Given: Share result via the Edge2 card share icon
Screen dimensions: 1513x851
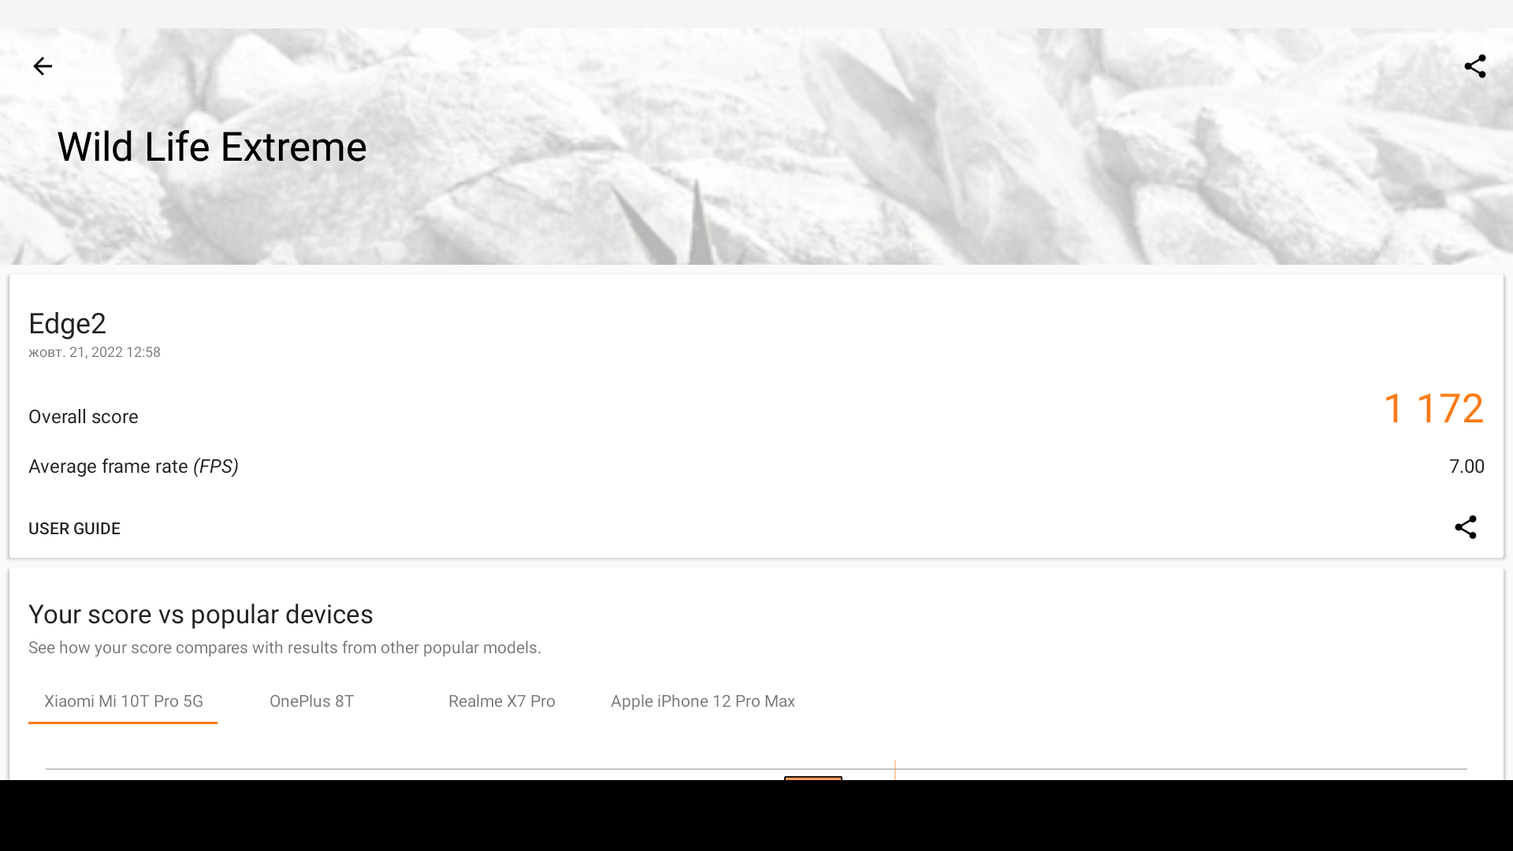Looking at the screenshot, I should click(1465, 527).
